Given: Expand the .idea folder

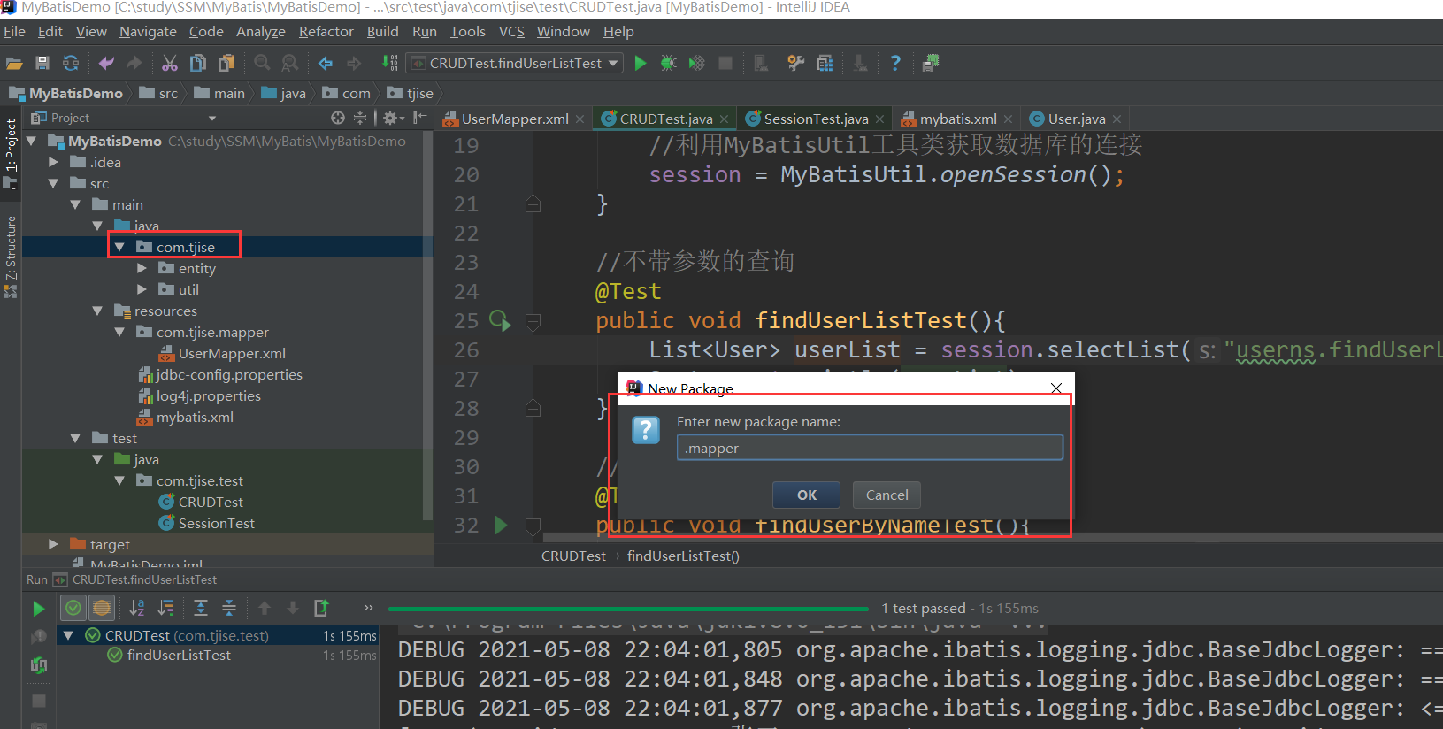Looking at the screenshot, I should [53, 162].
